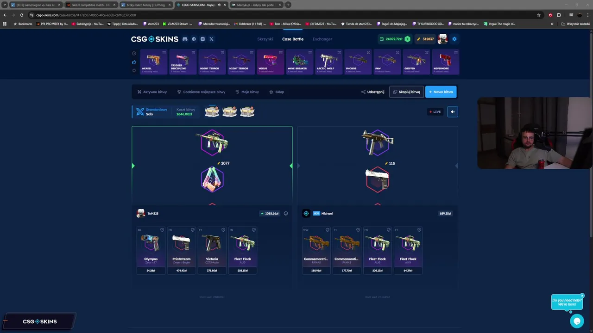Open Michael's 64.39zł Fleet Flock item
The width and height of the screenshot is (593, 333).
coord(408,250)
